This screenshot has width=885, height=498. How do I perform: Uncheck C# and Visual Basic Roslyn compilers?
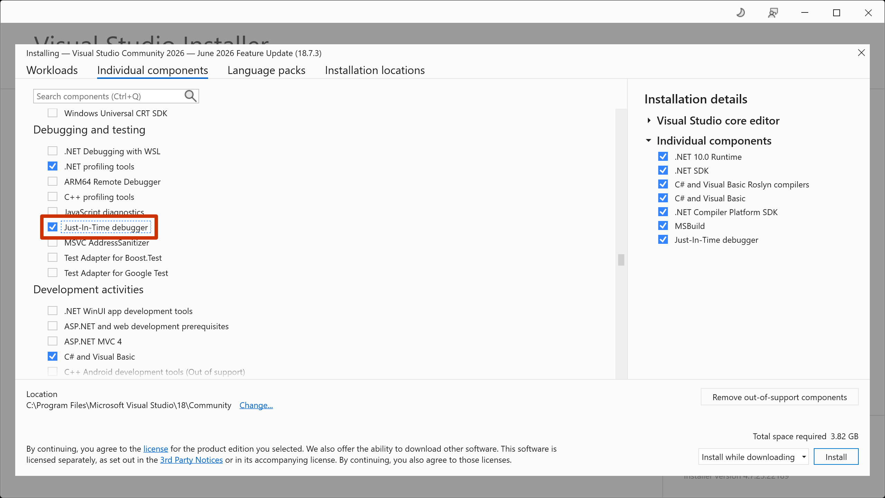pyautogui.click(x=663, y=184)
